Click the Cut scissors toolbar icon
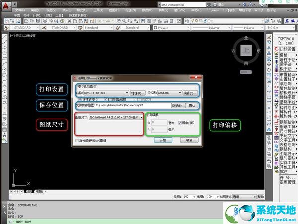298x224 pixels. point(69,21)
